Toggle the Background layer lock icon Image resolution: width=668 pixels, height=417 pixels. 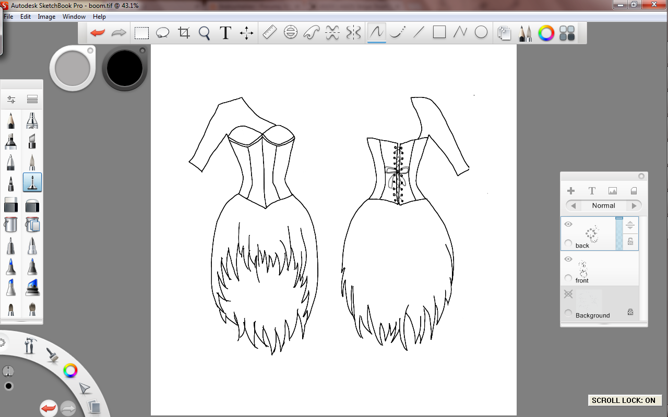point(630,312)
